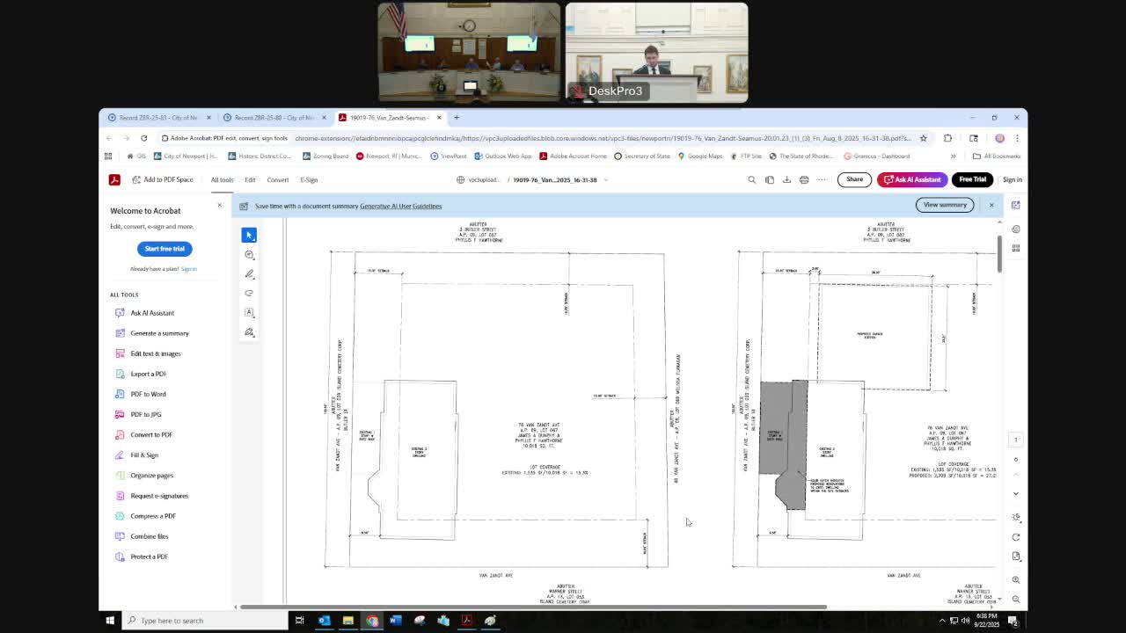Download the PDF file

point(786,179)
